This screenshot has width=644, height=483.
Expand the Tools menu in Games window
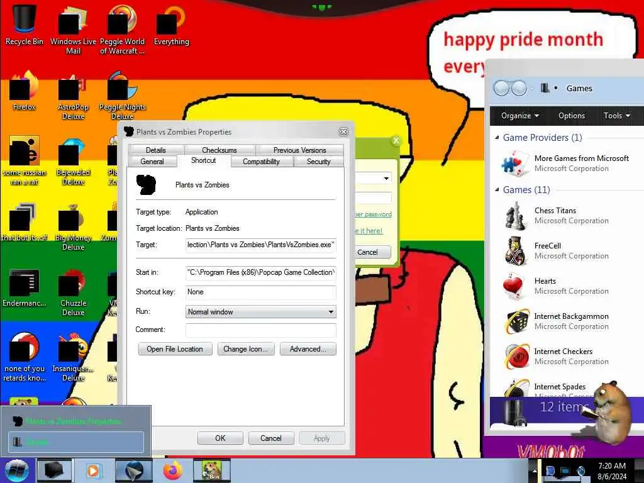tap(616, 116)
